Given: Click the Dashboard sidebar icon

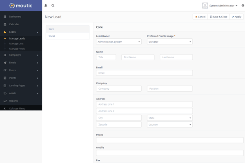Looking at the screenshot, I should 5,17.
